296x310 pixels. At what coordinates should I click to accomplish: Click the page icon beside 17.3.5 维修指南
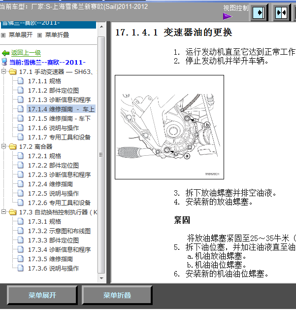(x=21, y=258)
